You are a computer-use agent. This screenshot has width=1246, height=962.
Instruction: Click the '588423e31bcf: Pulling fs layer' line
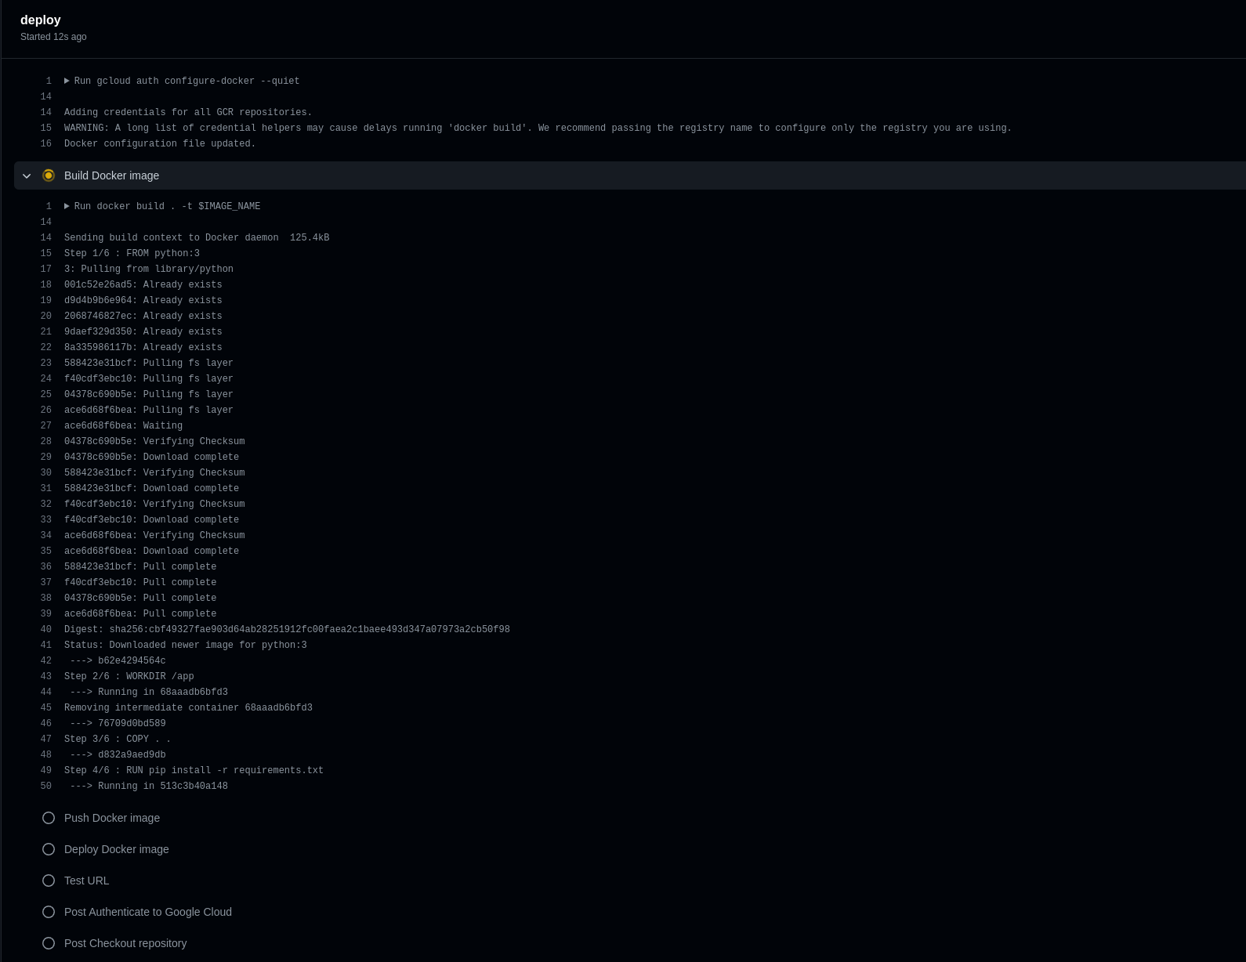tap(149, 363)
